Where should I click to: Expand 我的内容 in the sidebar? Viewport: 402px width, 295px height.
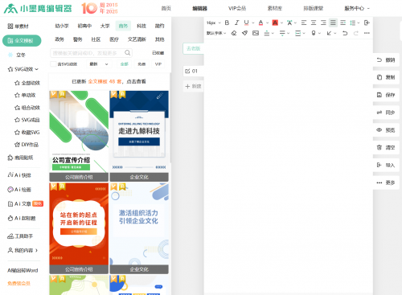(x=23, y=250)
